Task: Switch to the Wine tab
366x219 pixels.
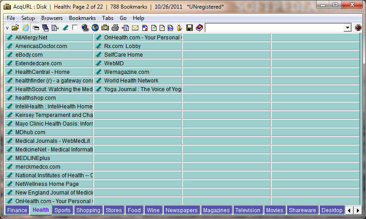Action: pos(153,210)
